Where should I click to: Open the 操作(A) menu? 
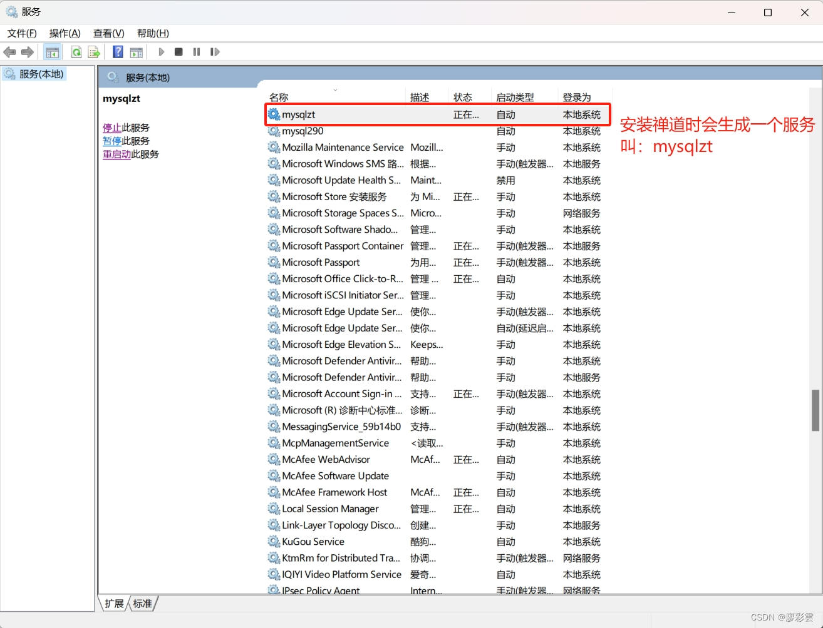point(65,33)
